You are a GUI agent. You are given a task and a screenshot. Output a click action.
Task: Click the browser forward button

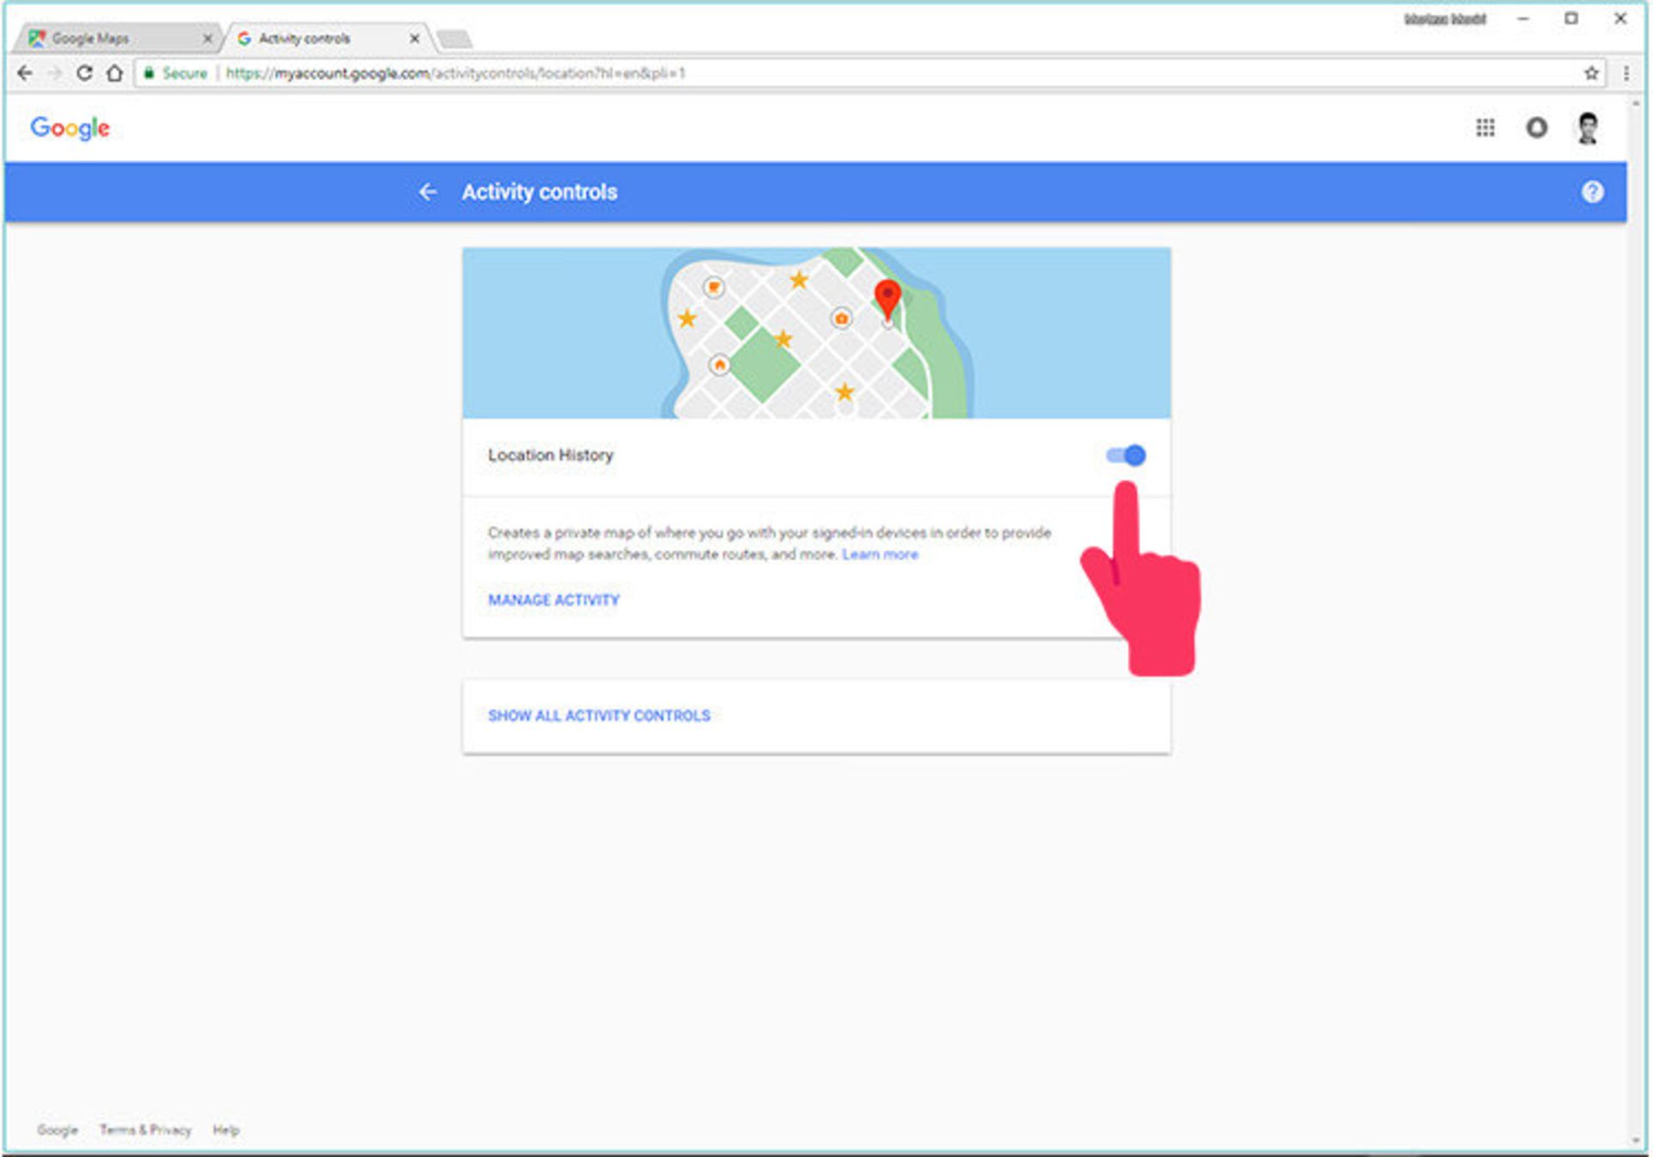click(x=55, y=73)
